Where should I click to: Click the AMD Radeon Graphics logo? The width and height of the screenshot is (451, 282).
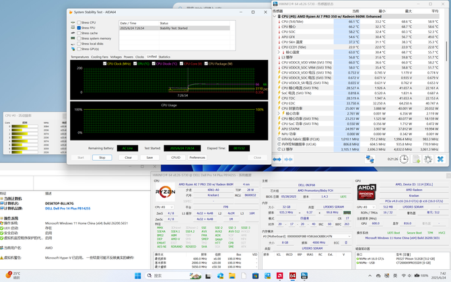tap(367, 192)
